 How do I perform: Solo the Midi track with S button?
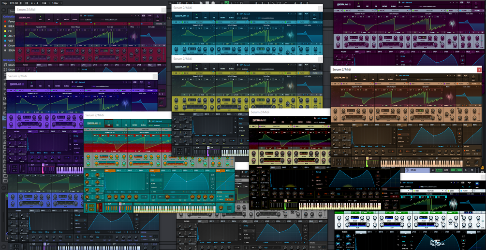[x=466, y=170]
